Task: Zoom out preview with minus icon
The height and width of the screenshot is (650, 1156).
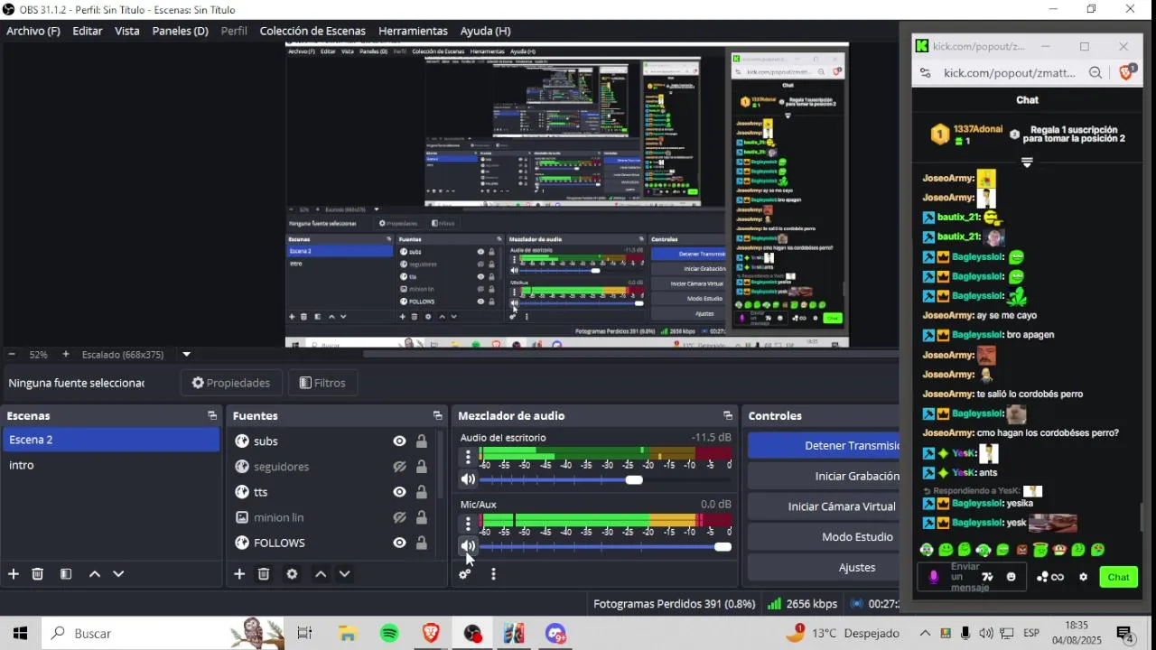Action: [12, 355]
